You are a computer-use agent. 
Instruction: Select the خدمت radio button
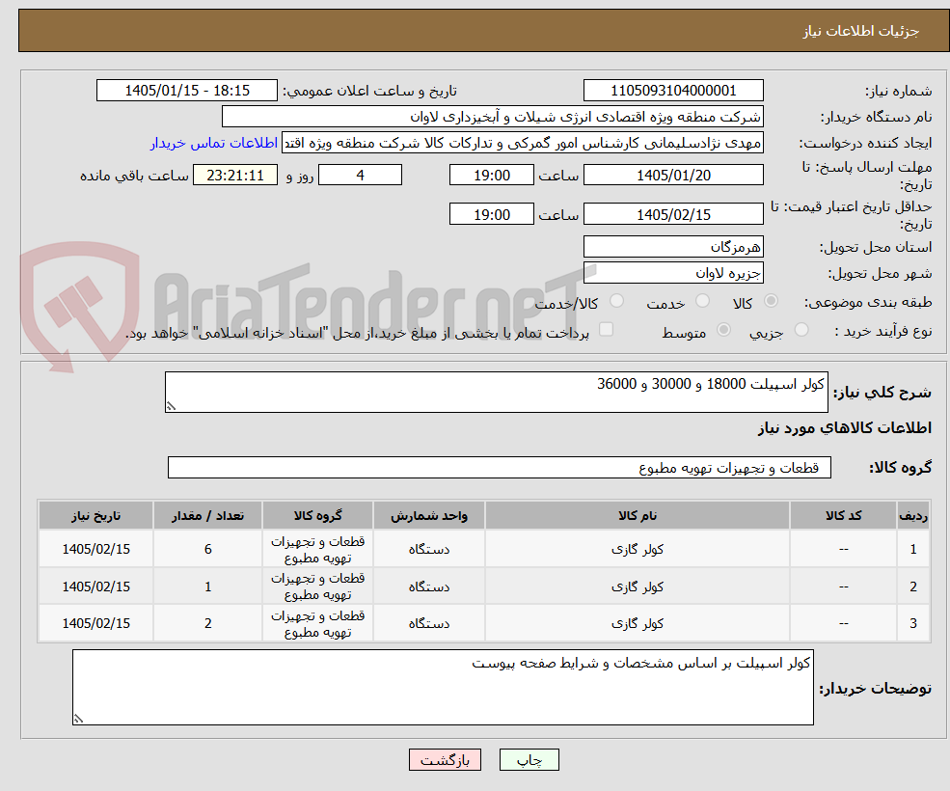[x=702, y=301]
